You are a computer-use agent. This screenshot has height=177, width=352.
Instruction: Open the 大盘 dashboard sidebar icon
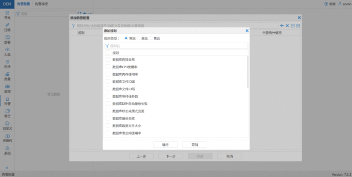pos(7,52)
